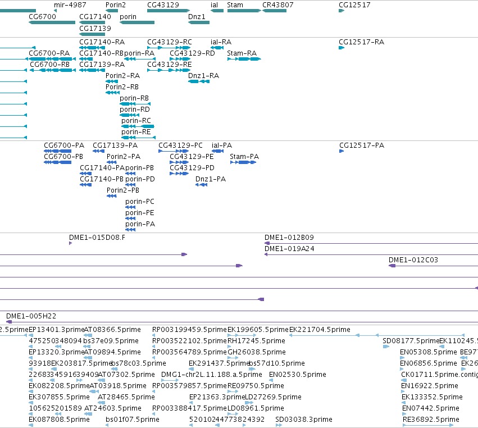Select EST RP003199459.5prime
Viewport: 478px width, 428px height.
tap(154, 335)
